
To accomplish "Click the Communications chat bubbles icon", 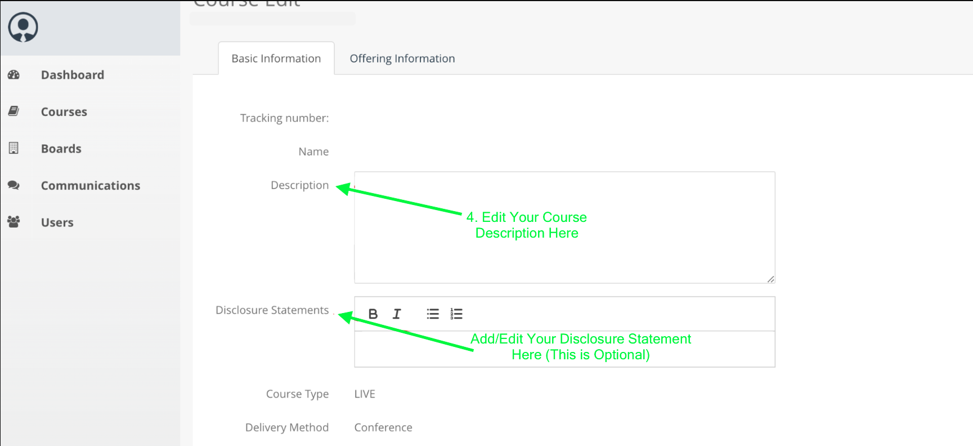I will coord(14,185).
